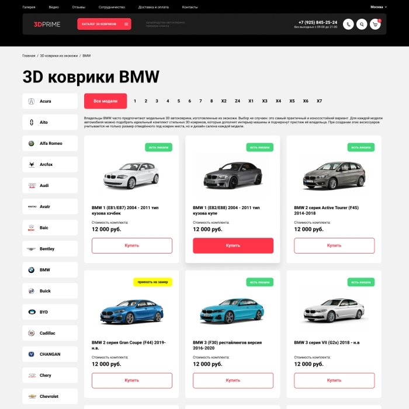
Task: Open Доставка и оплата menu item
Action: (x=153, y=7)
